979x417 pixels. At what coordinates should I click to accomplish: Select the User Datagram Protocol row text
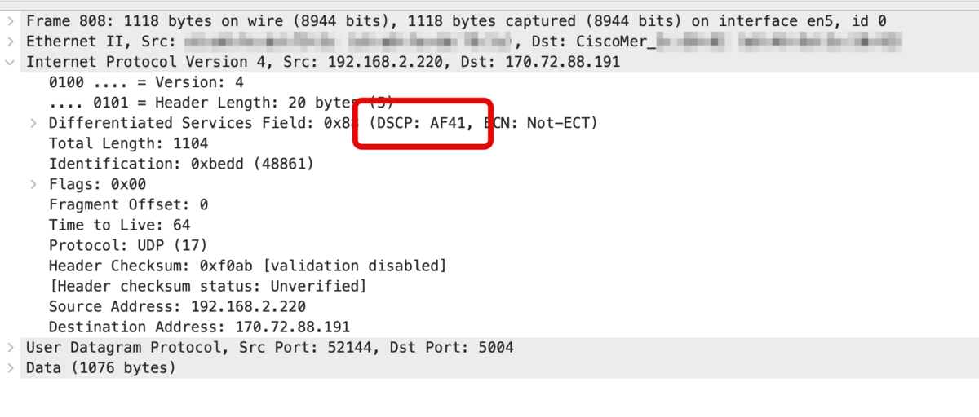[x=270, y=348]
